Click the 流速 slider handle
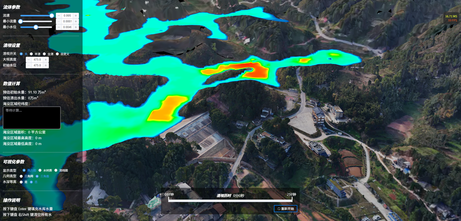461x221 pixels. coord(52,16)
